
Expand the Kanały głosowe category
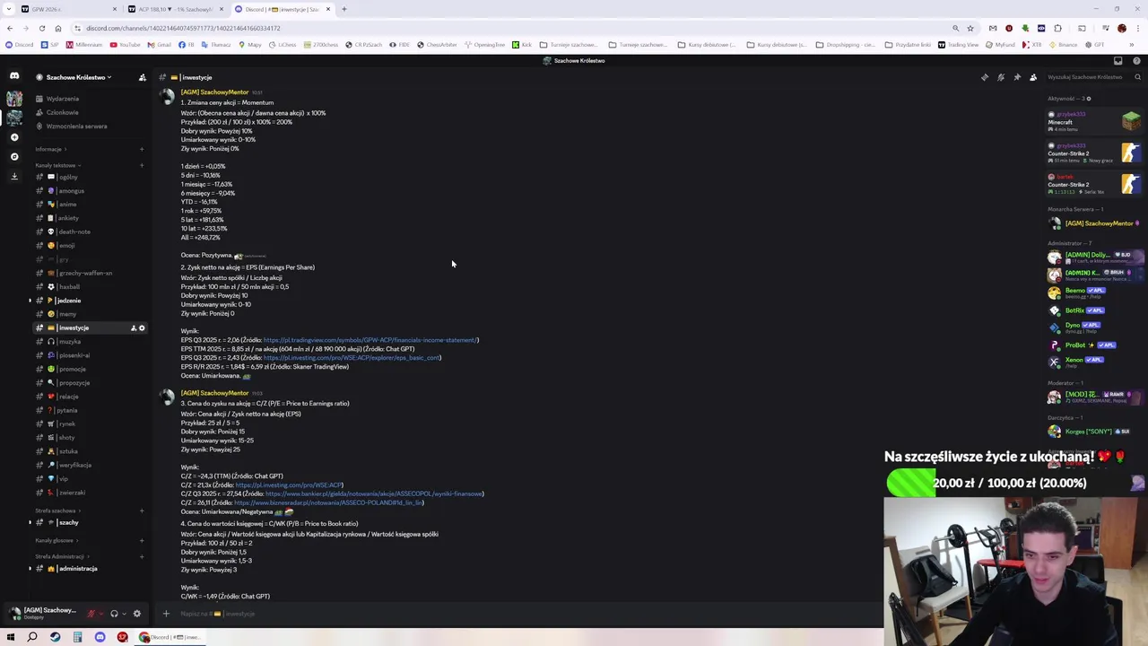pyautogui.click(x=56, y=540)
